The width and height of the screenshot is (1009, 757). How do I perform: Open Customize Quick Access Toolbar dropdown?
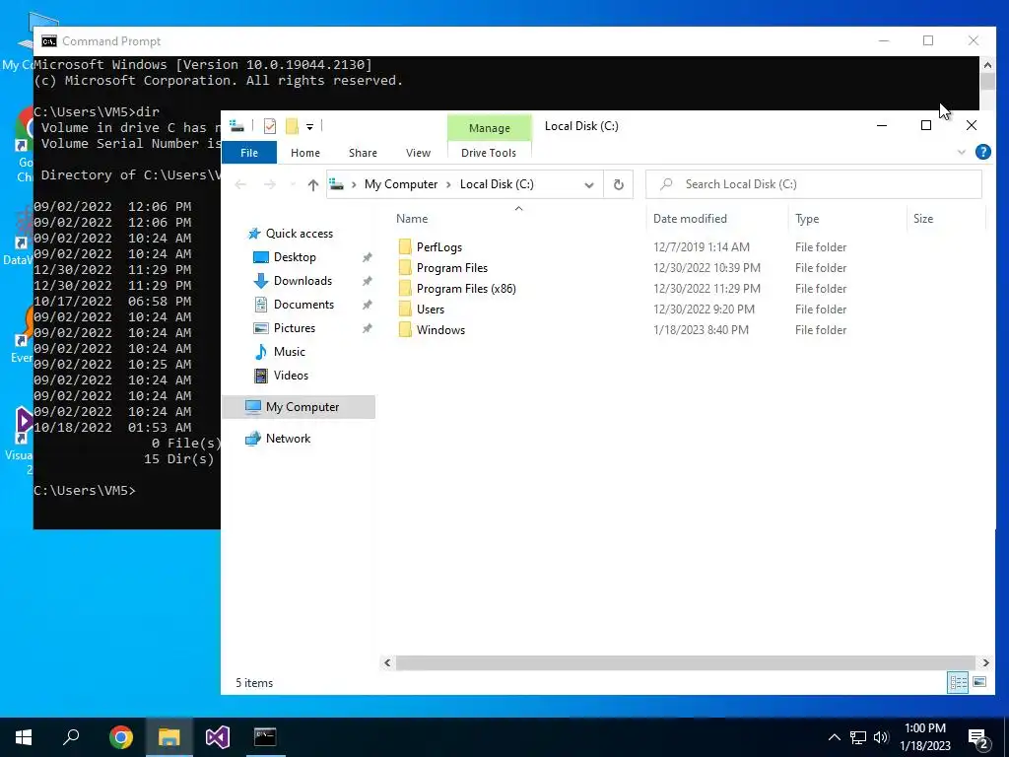[309, 127]
